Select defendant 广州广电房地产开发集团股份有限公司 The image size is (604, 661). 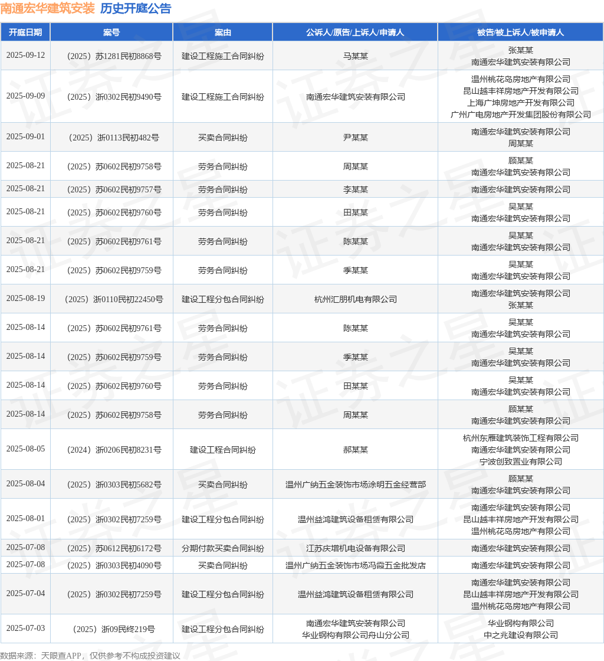coord(521,114)
